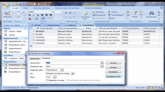Click the fill color bucket icon
The width and height of the screenshot is (165, 92).
(36, 18)
